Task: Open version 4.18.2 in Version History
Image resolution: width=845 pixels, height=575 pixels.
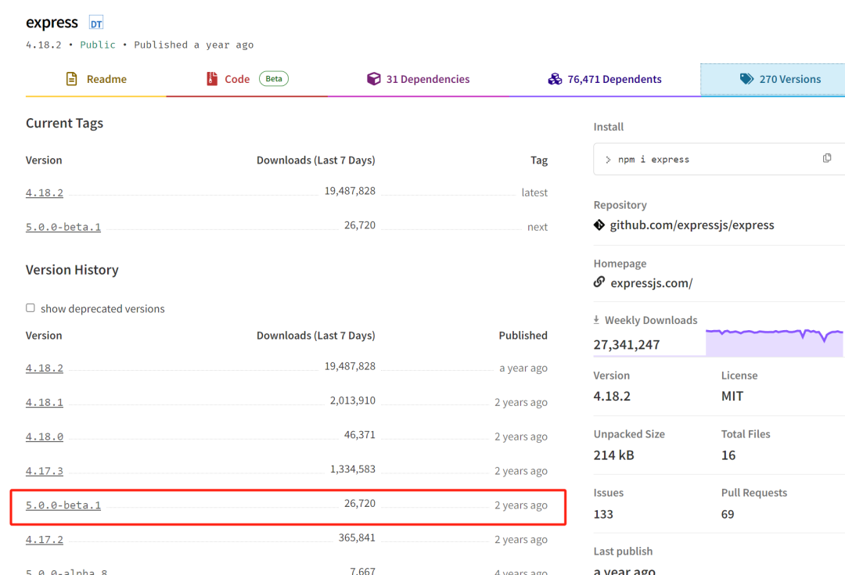Action: [44, 368]
